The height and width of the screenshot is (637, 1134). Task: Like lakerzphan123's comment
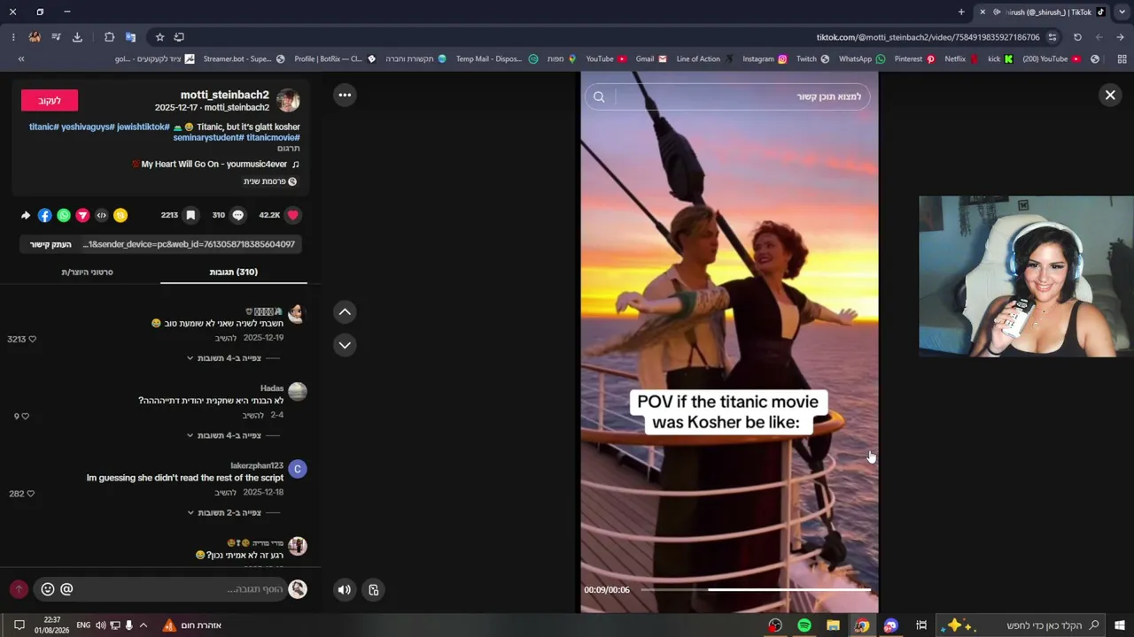30,494
